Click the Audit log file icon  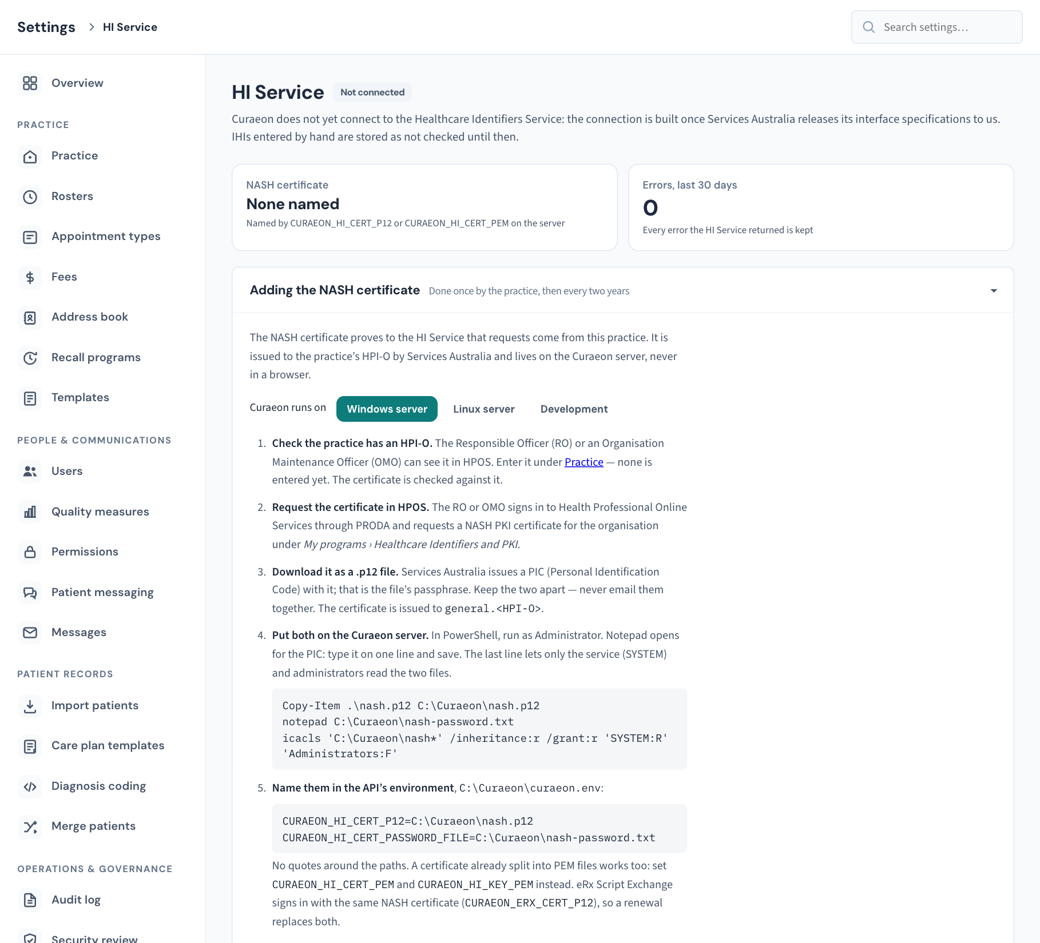point(30,900)
